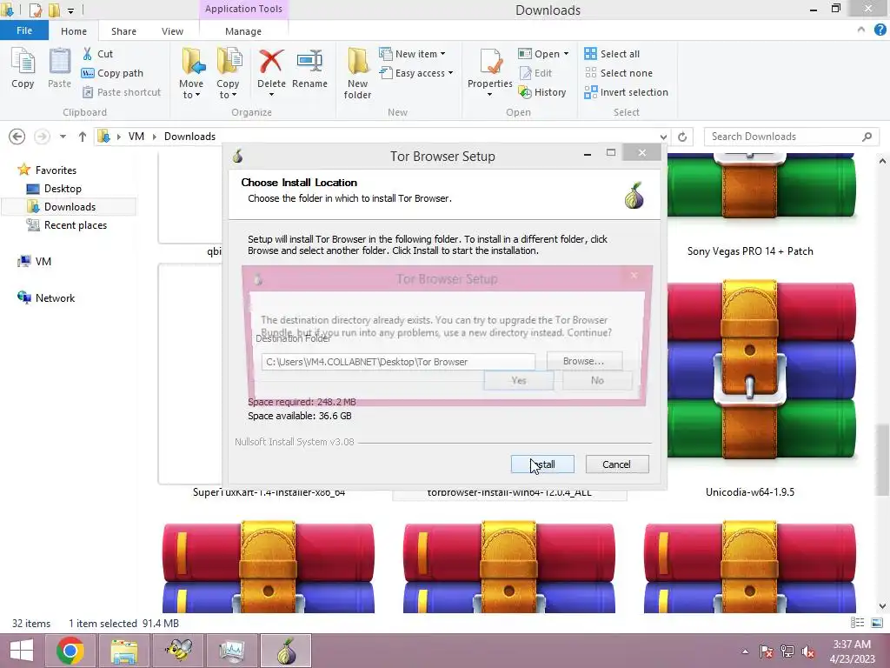
Task: Click the red Delete icon
Action: 271,62
